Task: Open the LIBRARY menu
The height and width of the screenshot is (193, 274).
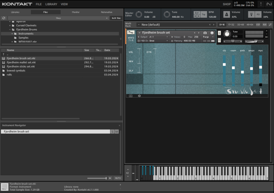Action: 51,4
